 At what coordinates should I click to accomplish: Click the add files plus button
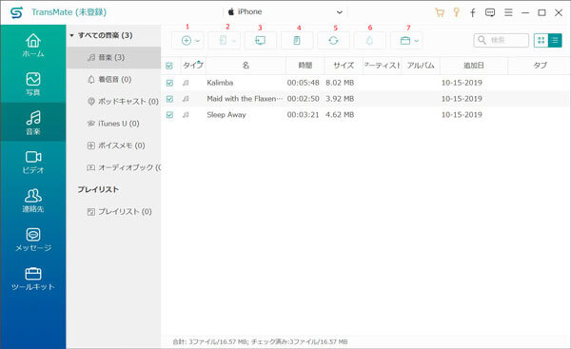tap(187, 40)
